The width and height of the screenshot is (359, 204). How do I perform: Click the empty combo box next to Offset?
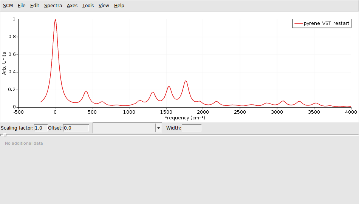point(124,128)
